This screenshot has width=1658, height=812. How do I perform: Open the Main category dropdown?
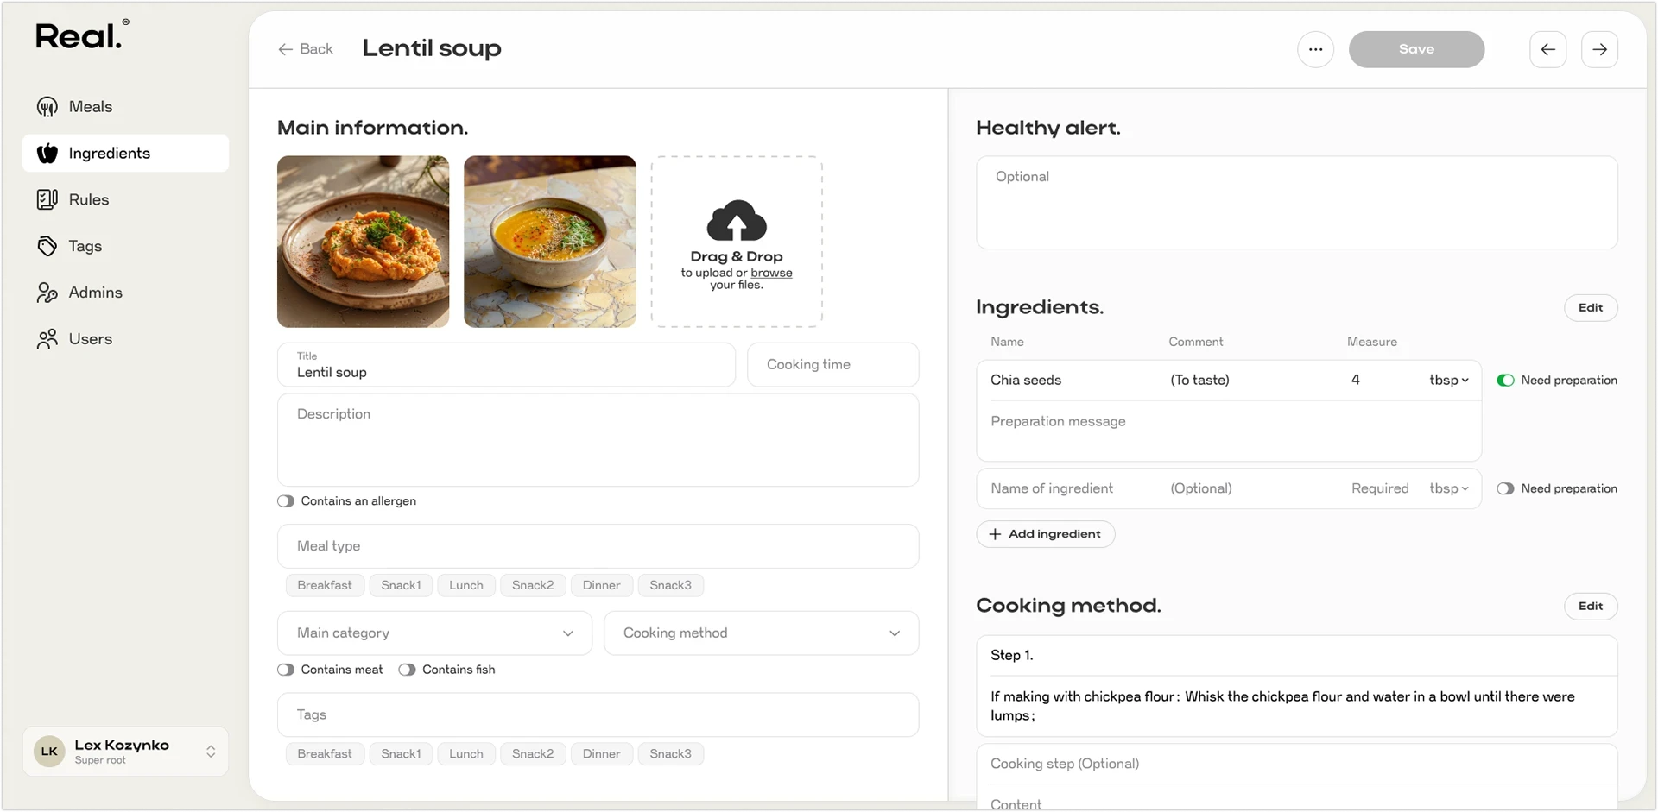click(434, 633)
